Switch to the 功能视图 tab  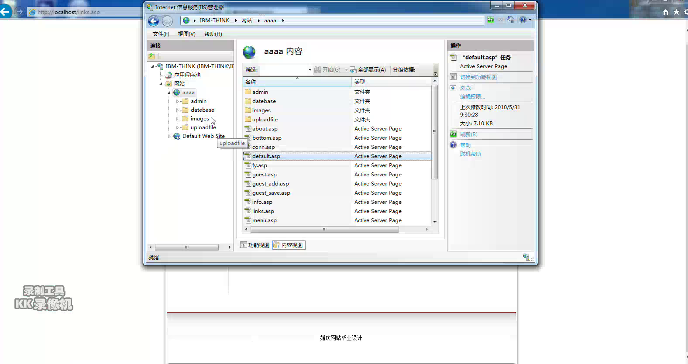tap(255, 245)
